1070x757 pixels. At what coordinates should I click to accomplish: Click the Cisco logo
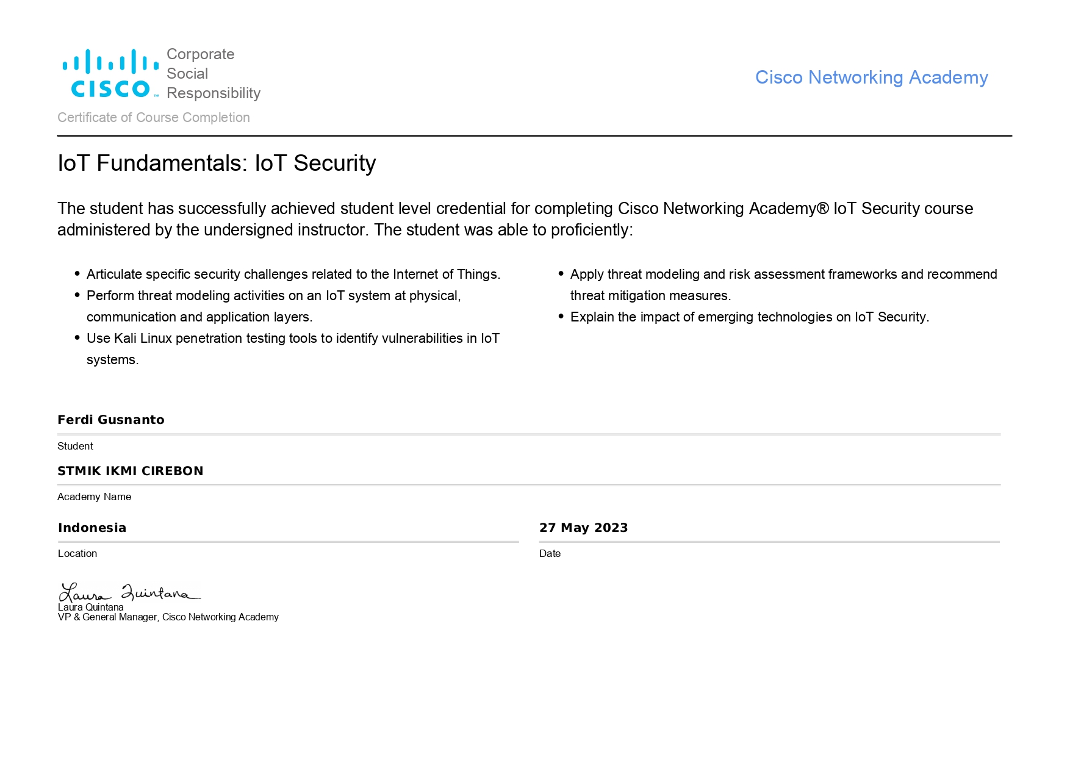pyautogui.click(x=110, y=74)
